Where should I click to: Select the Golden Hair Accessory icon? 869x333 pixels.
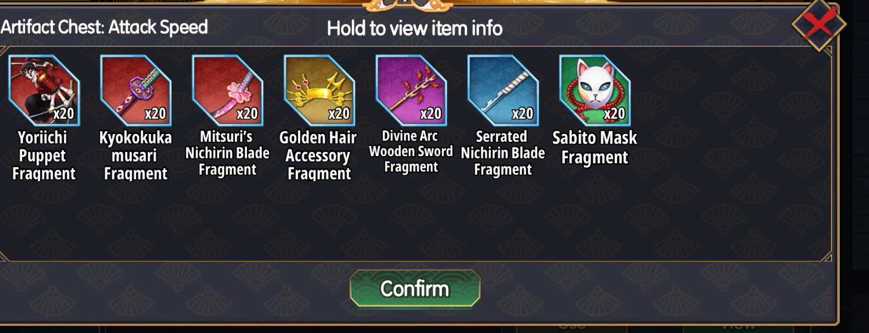[320, 91]
